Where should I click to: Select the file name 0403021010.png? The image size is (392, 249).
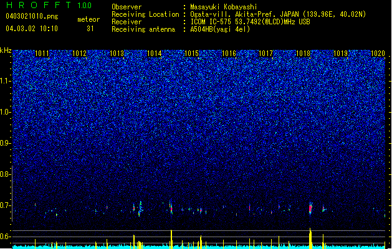(32, 16)
